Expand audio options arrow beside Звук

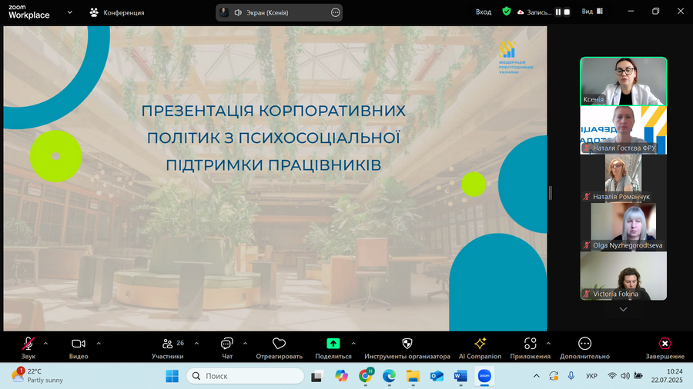click(x=45, y=344)
